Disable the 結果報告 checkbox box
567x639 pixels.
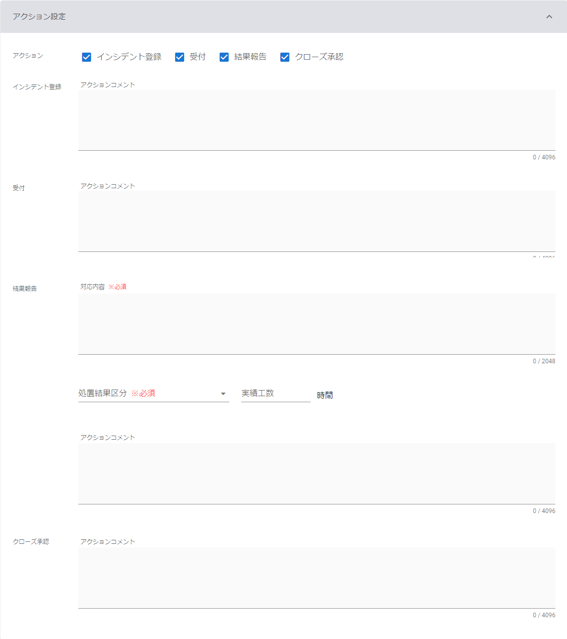tap(224, 57)
